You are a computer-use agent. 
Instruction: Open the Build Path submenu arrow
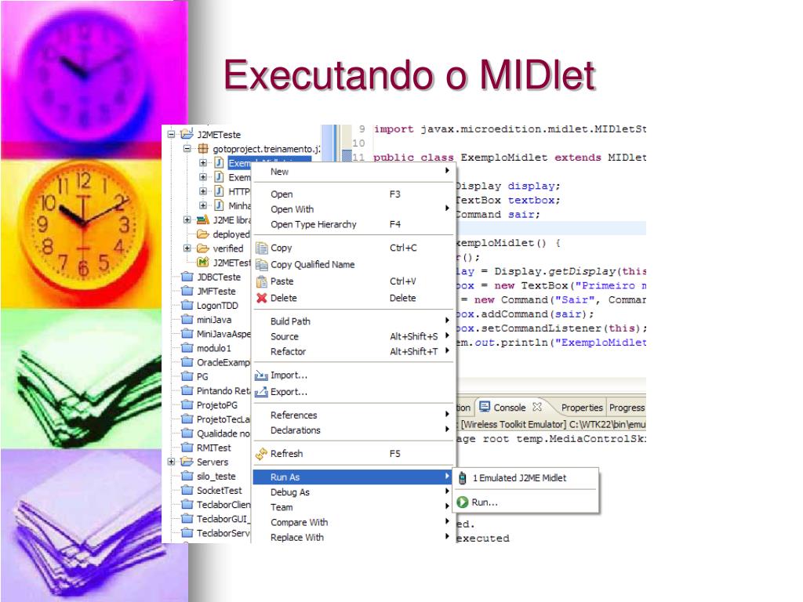[x=447, y=321]
